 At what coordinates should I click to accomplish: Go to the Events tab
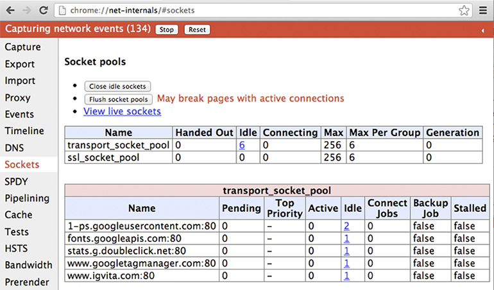(x=19, y=114)
